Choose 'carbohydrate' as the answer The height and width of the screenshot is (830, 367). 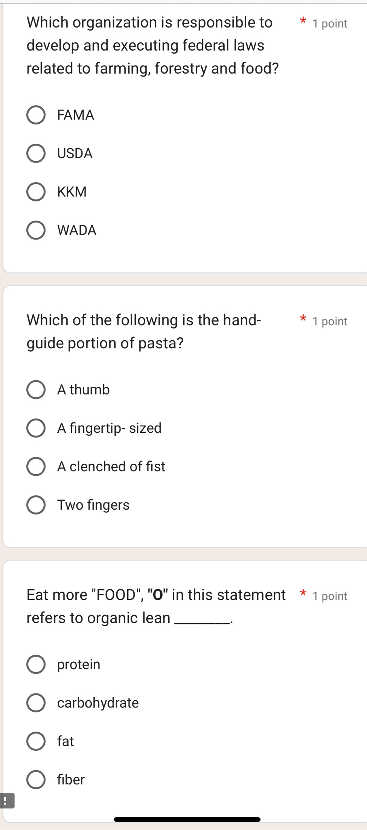coord(36,702)
